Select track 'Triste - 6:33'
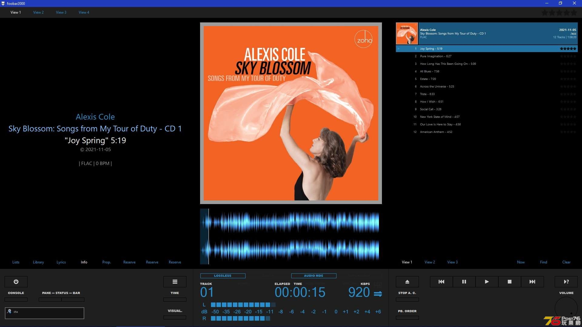 pyautogui.click(x=487, y=94)
